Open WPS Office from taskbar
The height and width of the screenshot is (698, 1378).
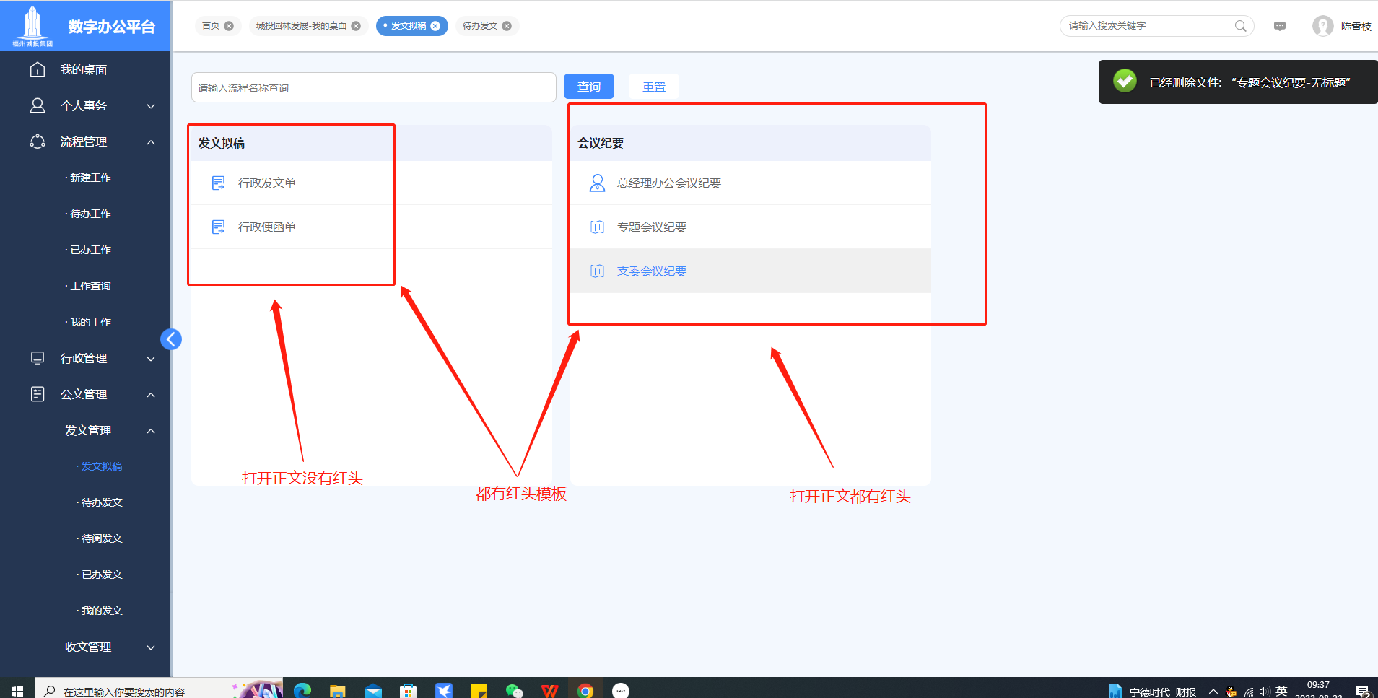(549, 690)
